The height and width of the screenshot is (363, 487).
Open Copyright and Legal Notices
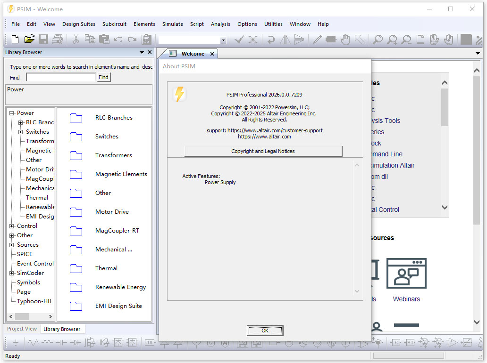pyautogui.click(x=263, y=151)
